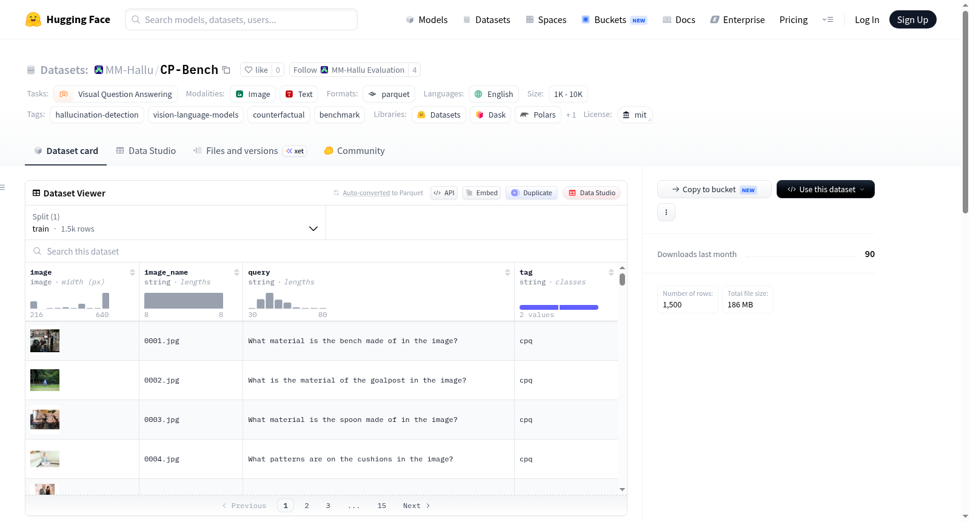
Task: Open the Buckets page
Action: [614, 19]
